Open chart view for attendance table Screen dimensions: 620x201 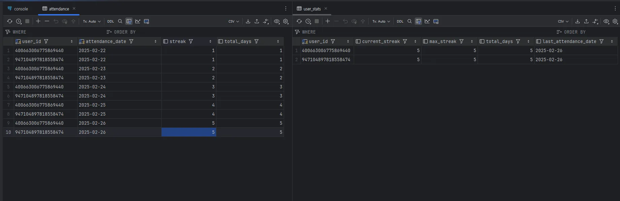click(x=138, y=21)
